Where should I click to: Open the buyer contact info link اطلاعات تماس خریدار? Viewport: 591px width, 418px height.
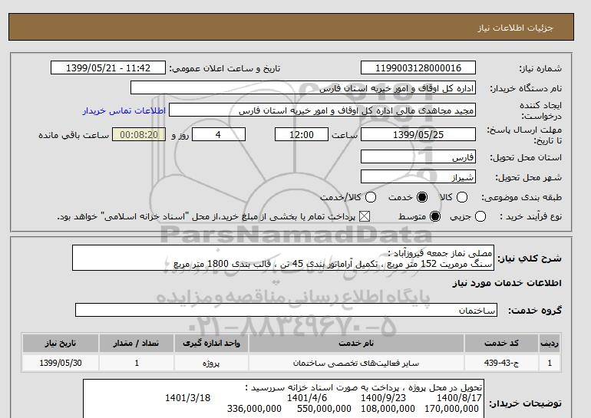click(124, 111)
